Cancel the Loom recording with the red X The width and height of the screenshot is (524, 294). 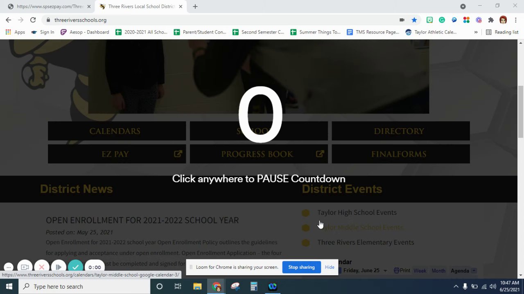(42, 267)
